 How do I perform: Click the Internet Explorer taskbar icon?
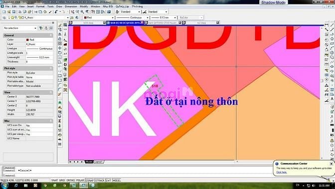point(16,186)
